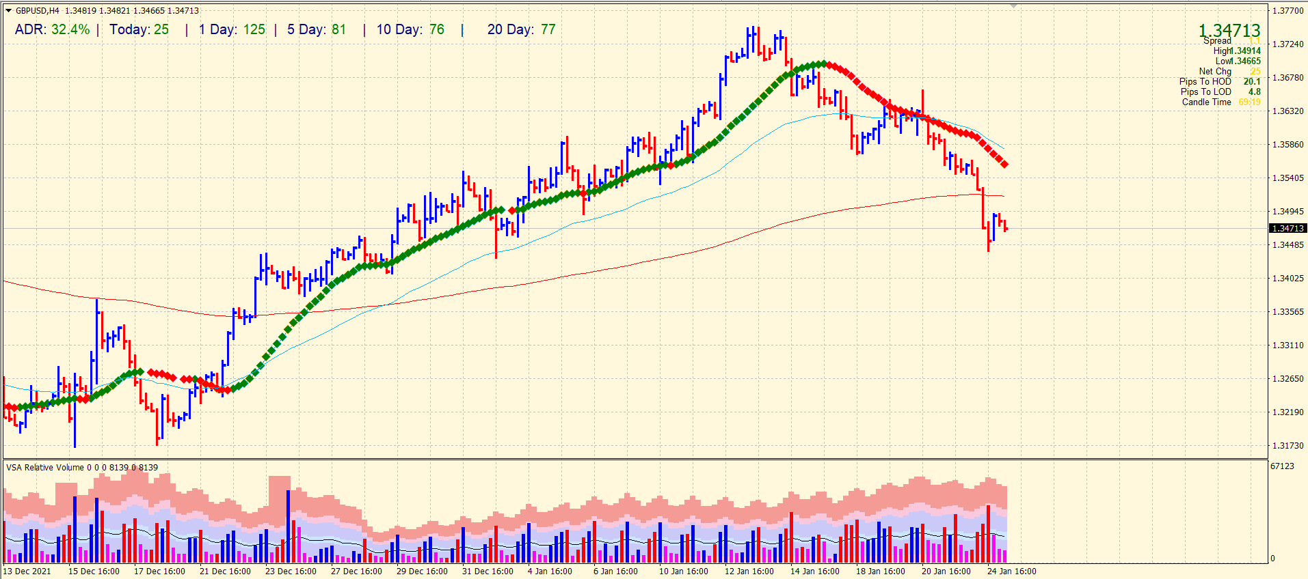Click the 10 Day: 76 range value
Image resolution: width=1308 pixels, height=579 pixels.
coord(410,29)
